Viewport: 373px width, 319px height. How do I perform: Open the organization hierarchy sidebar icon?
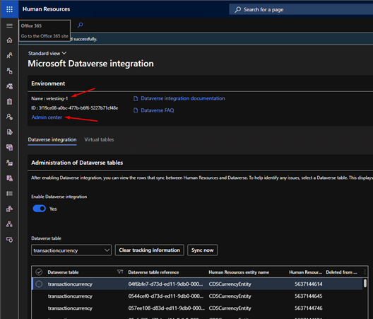9,224
